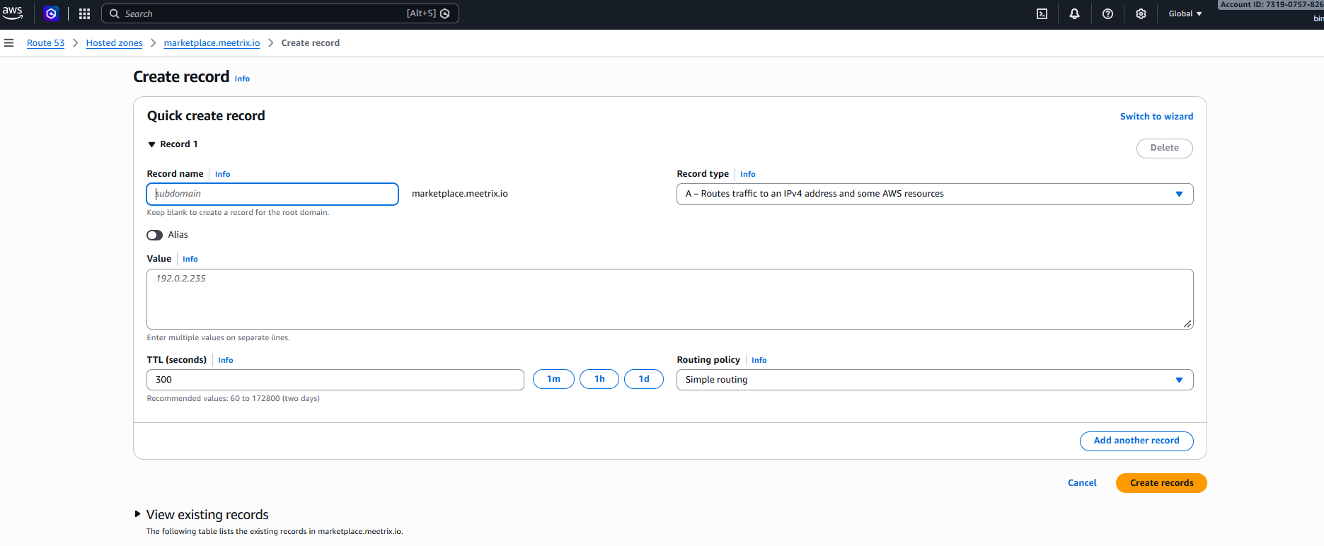Collapse the Record 1 section
Viewport: 1324px width, 546px height.
click(x=151, y=144)
